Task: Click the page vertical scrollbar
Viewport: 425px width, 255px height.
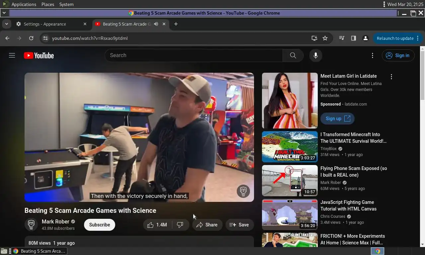Action: coord(422,75)
